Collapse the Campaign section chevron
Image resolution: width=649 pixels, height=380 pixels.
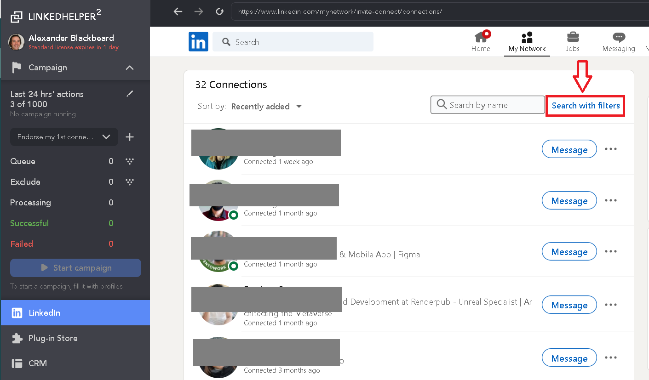pyautogui.click(x=130, y=68)
